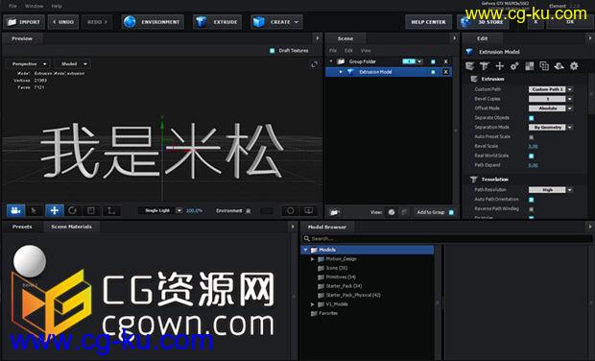The height and width of the screenshot is (361, 595).
Task: Click the surface icon in Edit toolbar
Action: (x=559, y=66)
